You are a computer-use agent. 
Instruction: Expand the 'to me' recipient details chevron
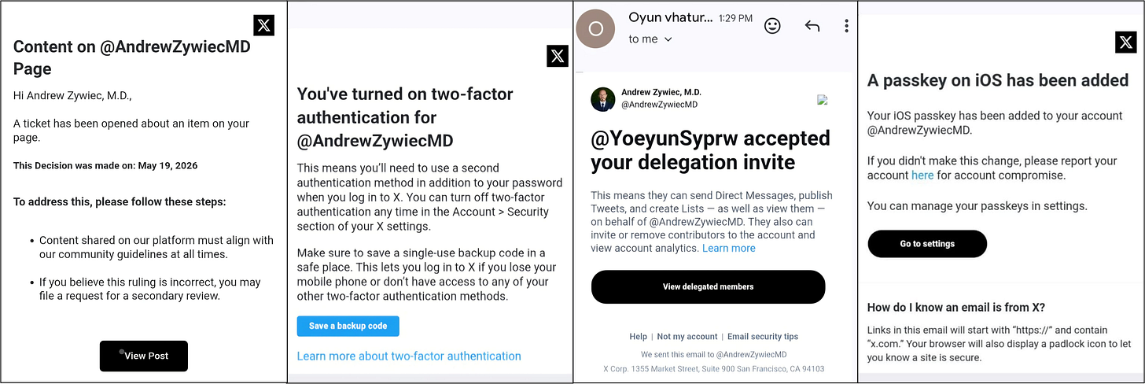point(668,39)
